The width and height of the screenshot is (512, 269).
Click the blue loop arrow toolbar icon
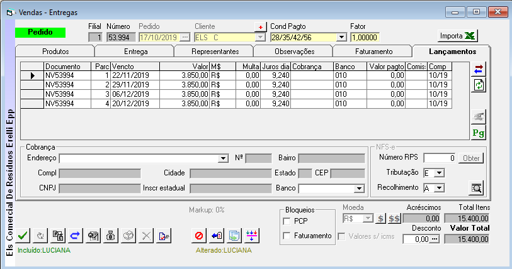(74, 236)
